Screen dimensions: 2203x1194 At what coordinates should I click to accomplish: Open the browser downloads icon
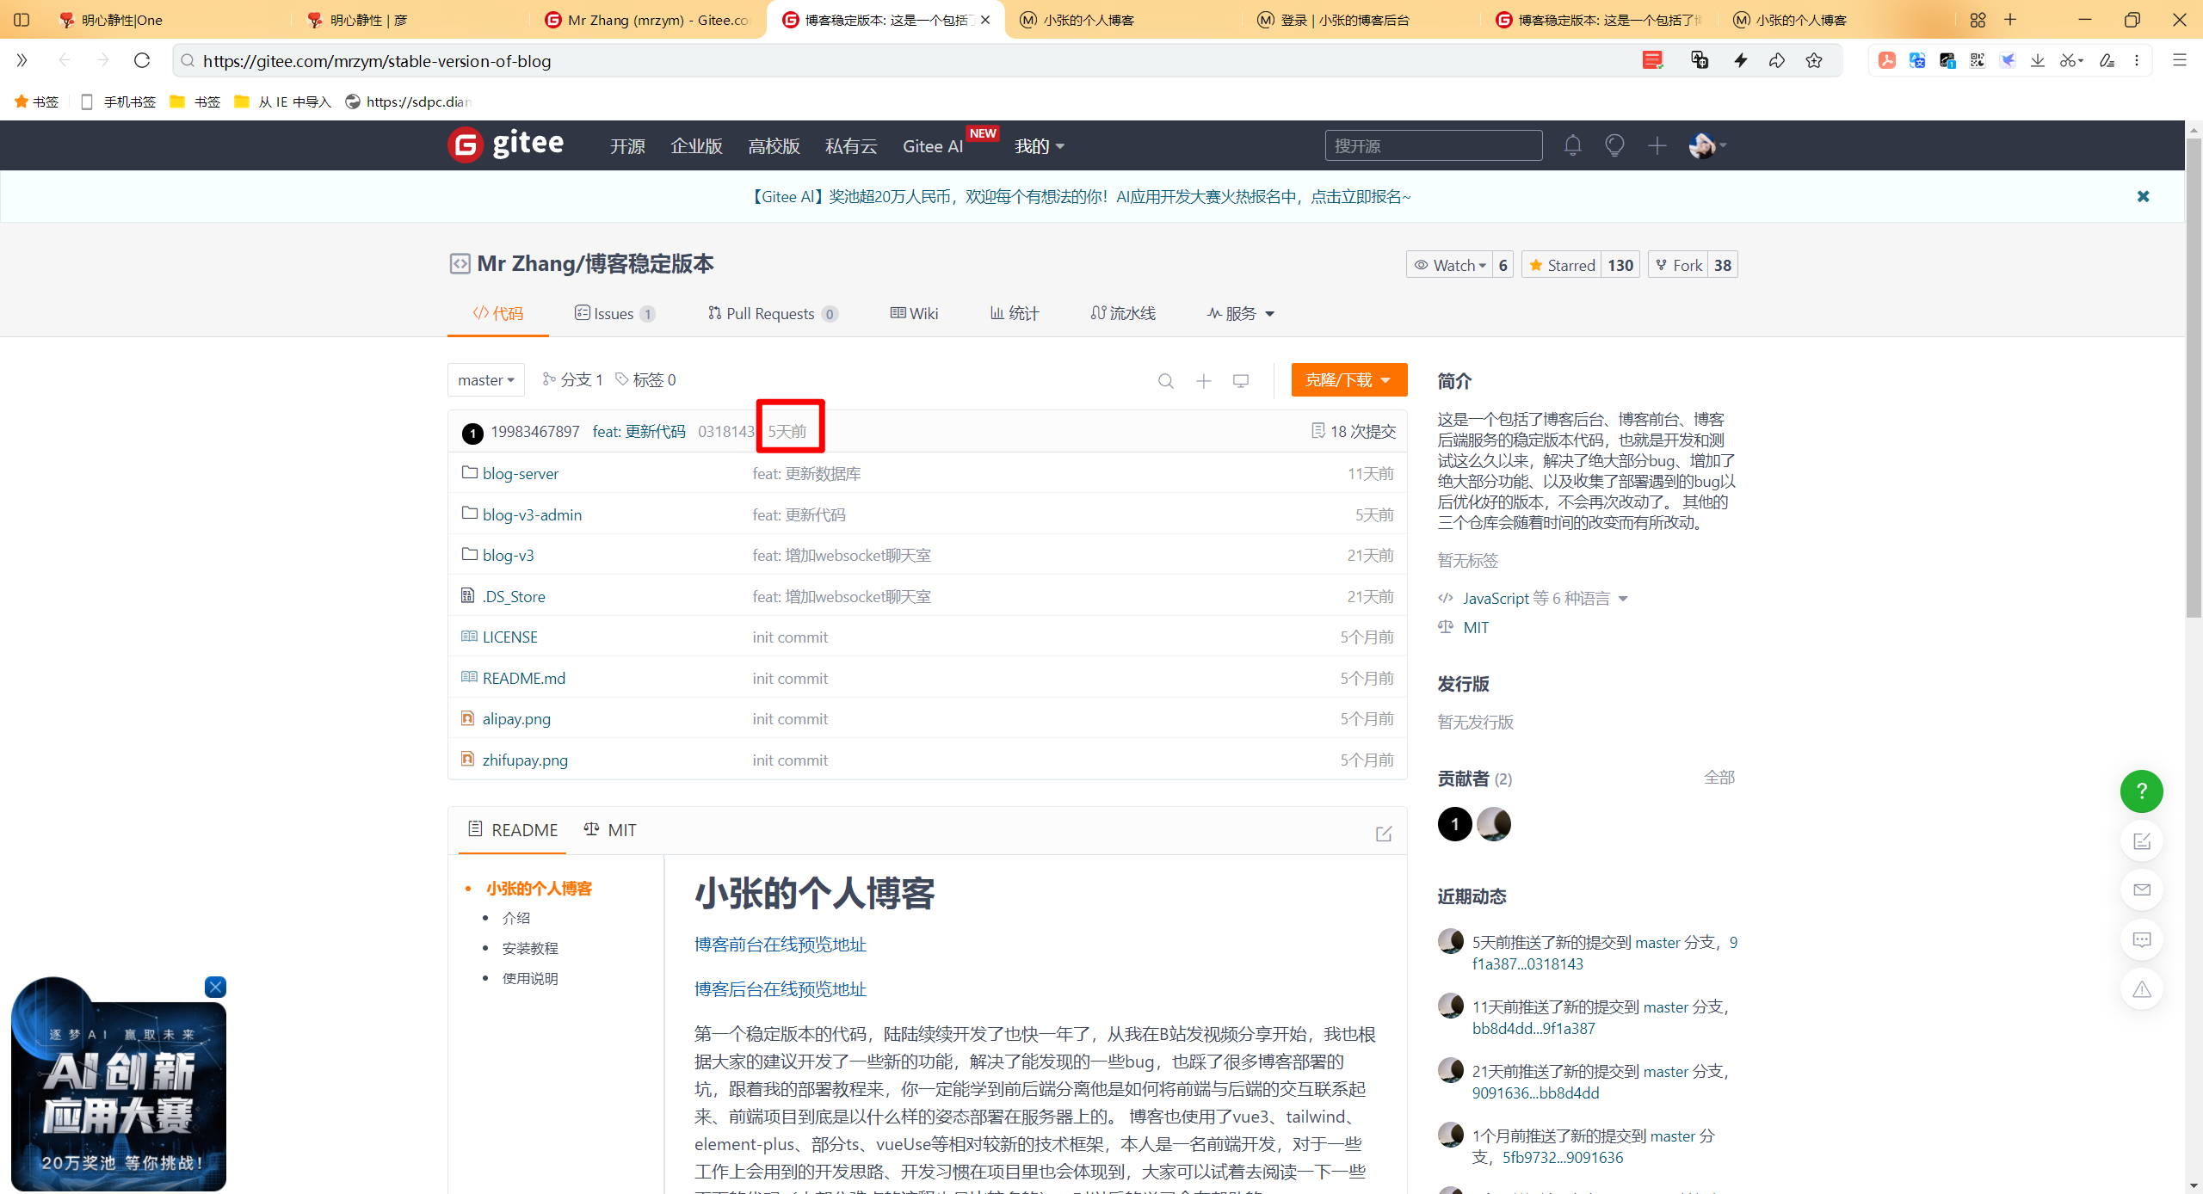pyautogui.click(x=2038, y=60)
